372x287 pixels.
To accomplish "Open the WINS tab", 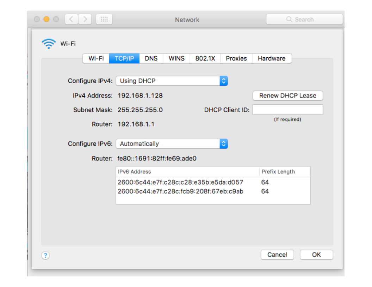I will pos(176,58).
